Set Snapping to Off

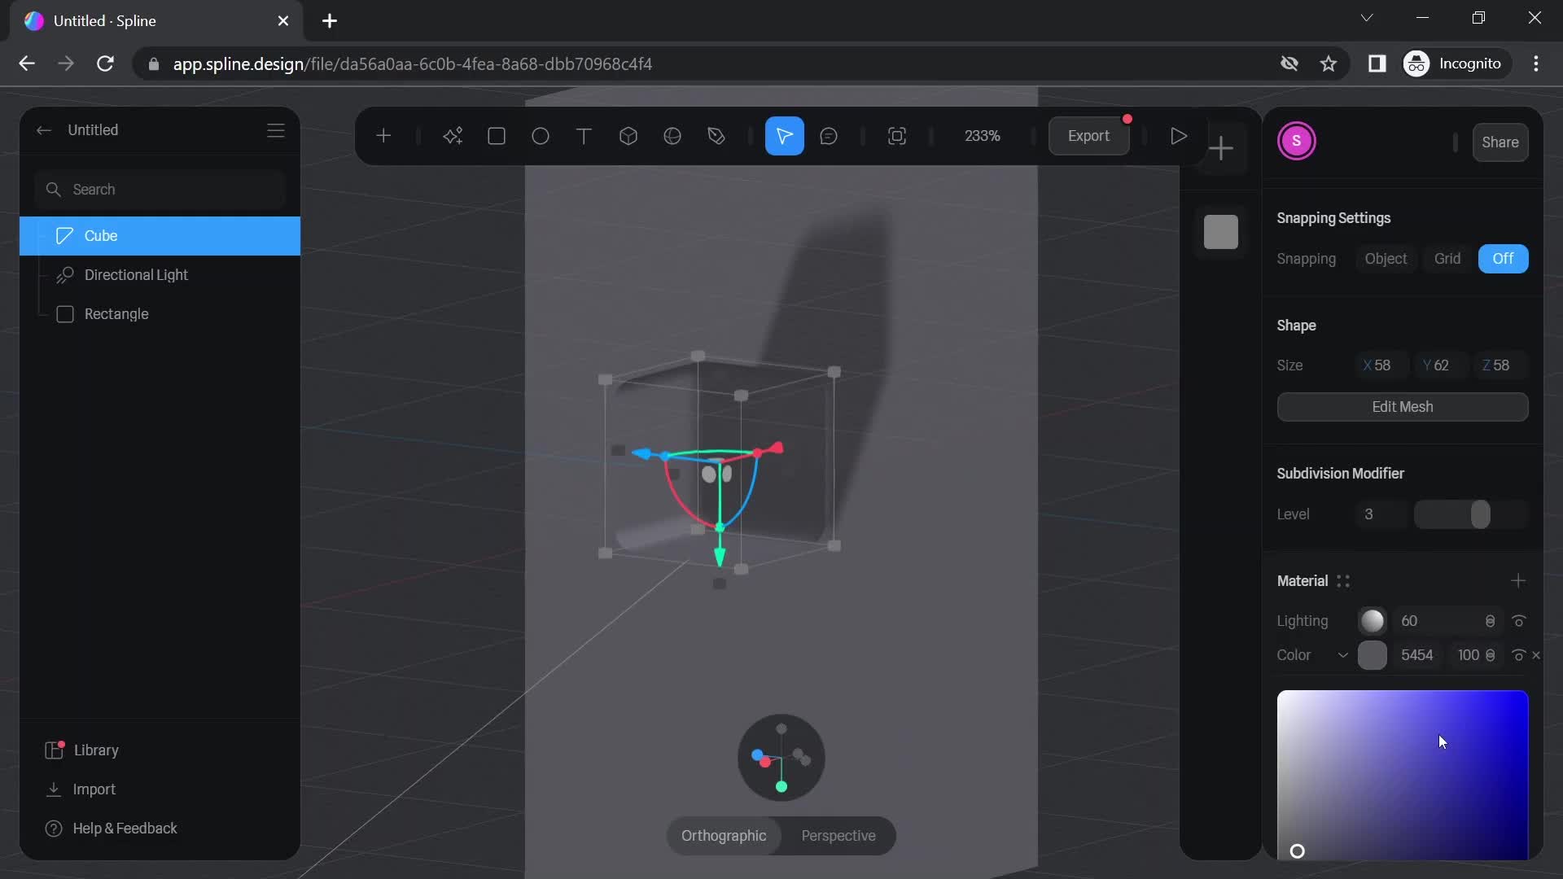click(x=1503, y=259)
